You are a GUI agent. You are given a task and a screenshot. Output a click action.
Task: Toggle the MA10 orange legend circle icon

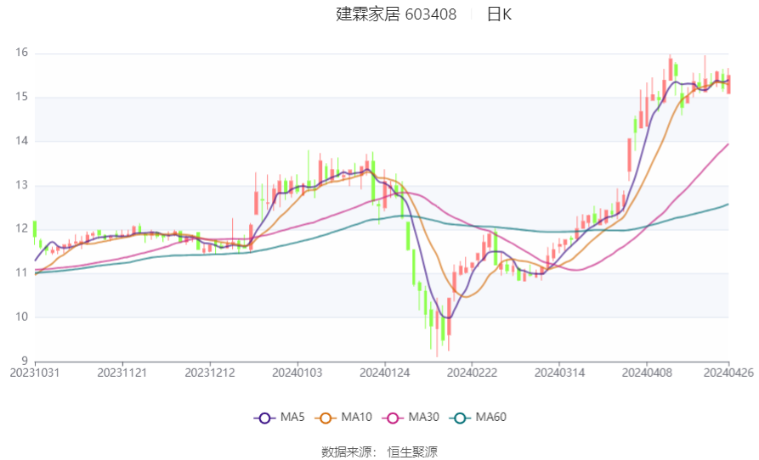(x=326, y=418)
